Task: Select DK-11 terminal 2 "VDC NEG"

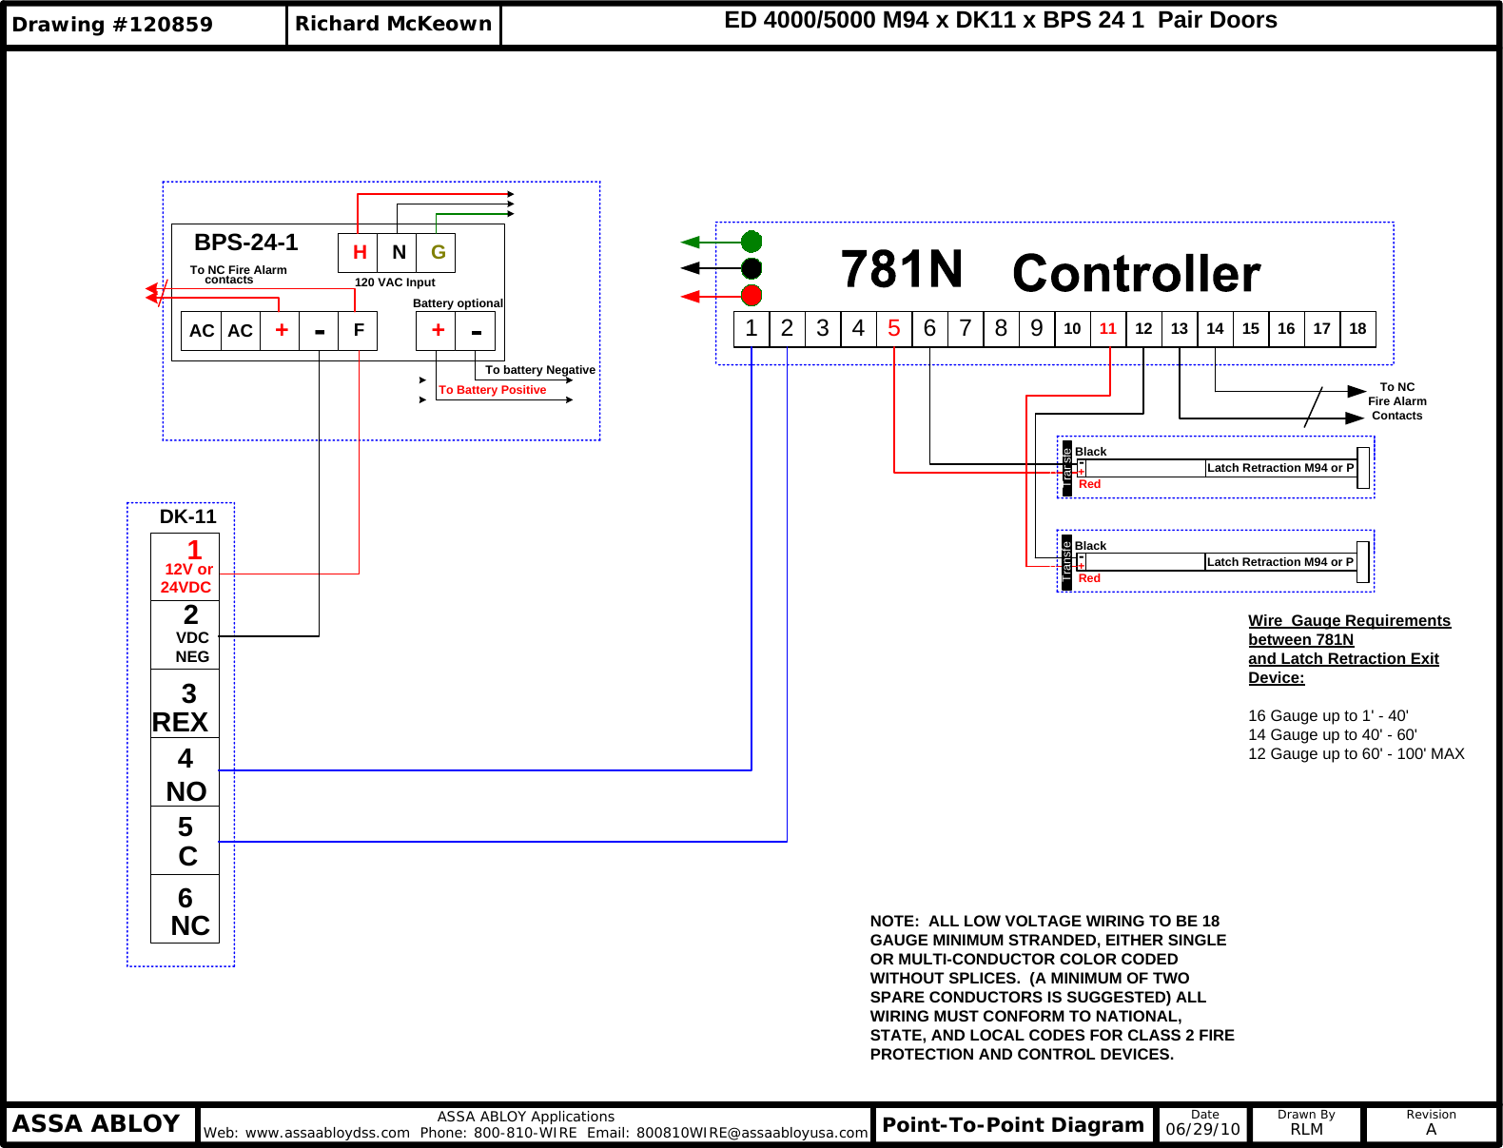Action: 185,634
